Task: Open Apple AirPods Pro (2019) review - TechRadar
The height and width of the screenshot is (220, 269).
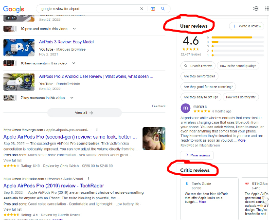Action: [54, 185]
